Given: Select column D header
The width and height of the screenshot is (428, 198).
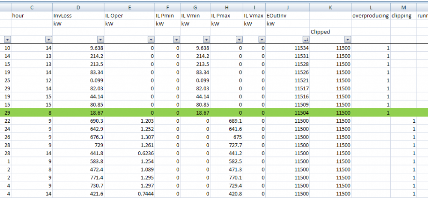Looking at the screenshot, I should point(78,7).
